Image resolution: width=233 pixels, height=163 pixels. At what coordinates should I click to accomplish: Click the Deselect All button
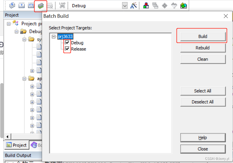[203, 102]
